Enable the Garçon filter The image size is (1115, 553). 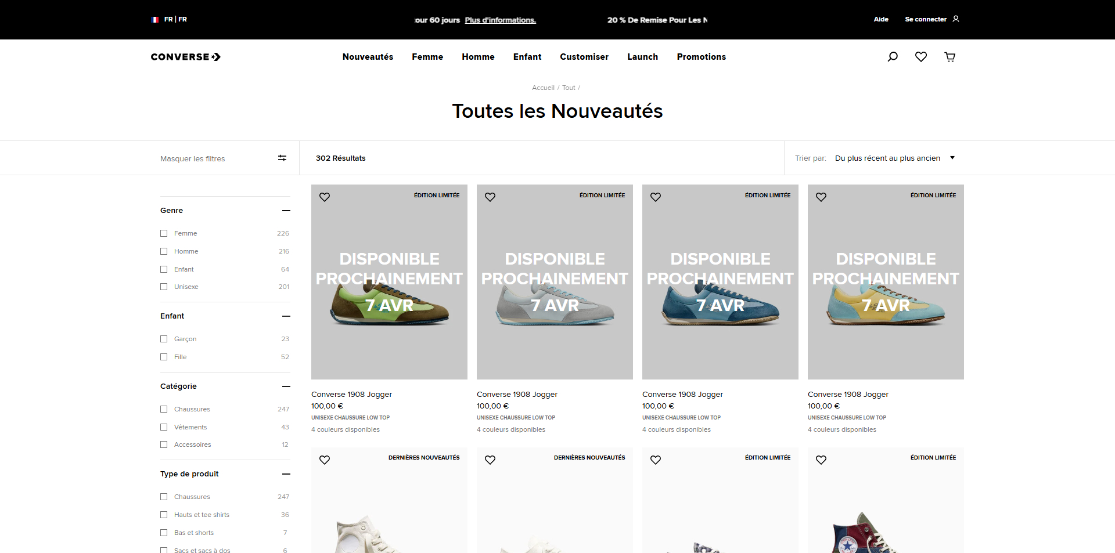click(x=164, y=339)
